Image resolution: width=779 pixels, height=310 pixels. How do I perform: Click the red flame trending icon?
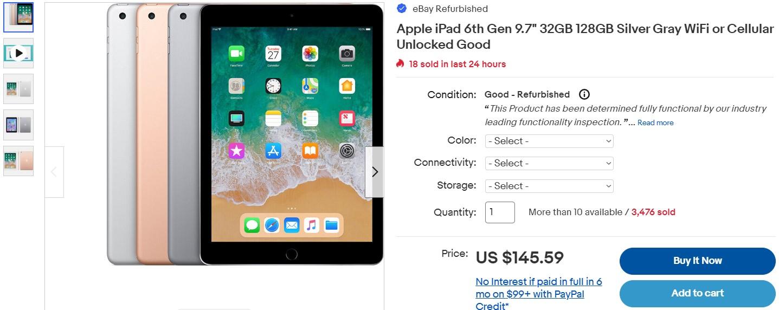(x=400, y=64)
